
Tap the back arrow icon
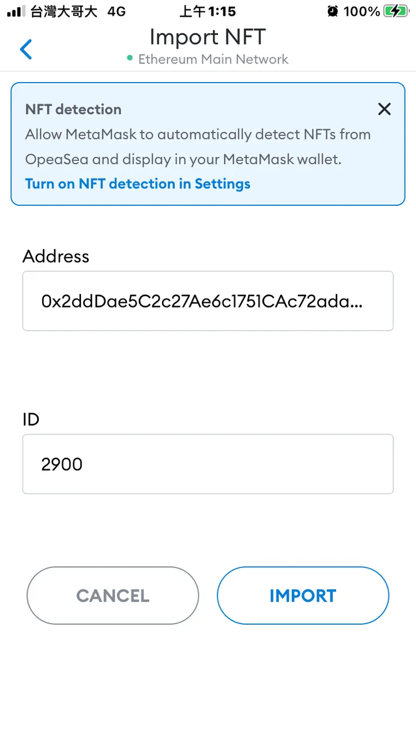[26, 49]
